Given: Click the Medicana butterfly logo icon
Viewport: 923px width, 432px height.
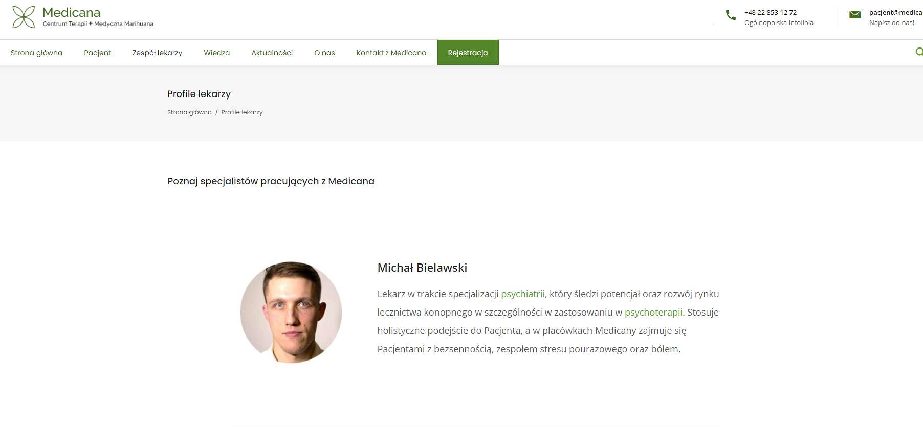Looking at the screenshot, I should click(x=24, y=17).
